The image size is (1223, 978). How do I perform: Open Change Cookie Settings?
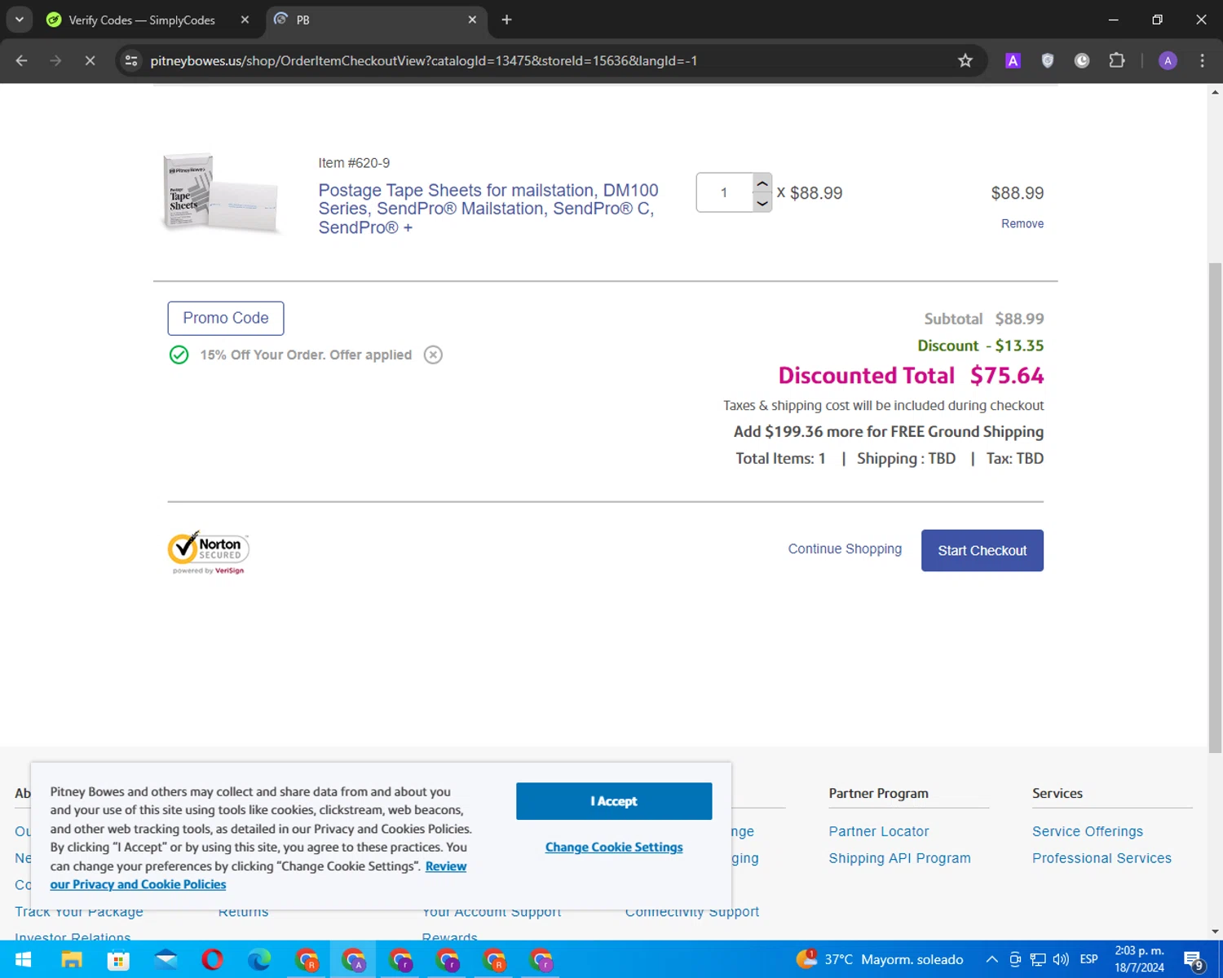coord(614,847)
